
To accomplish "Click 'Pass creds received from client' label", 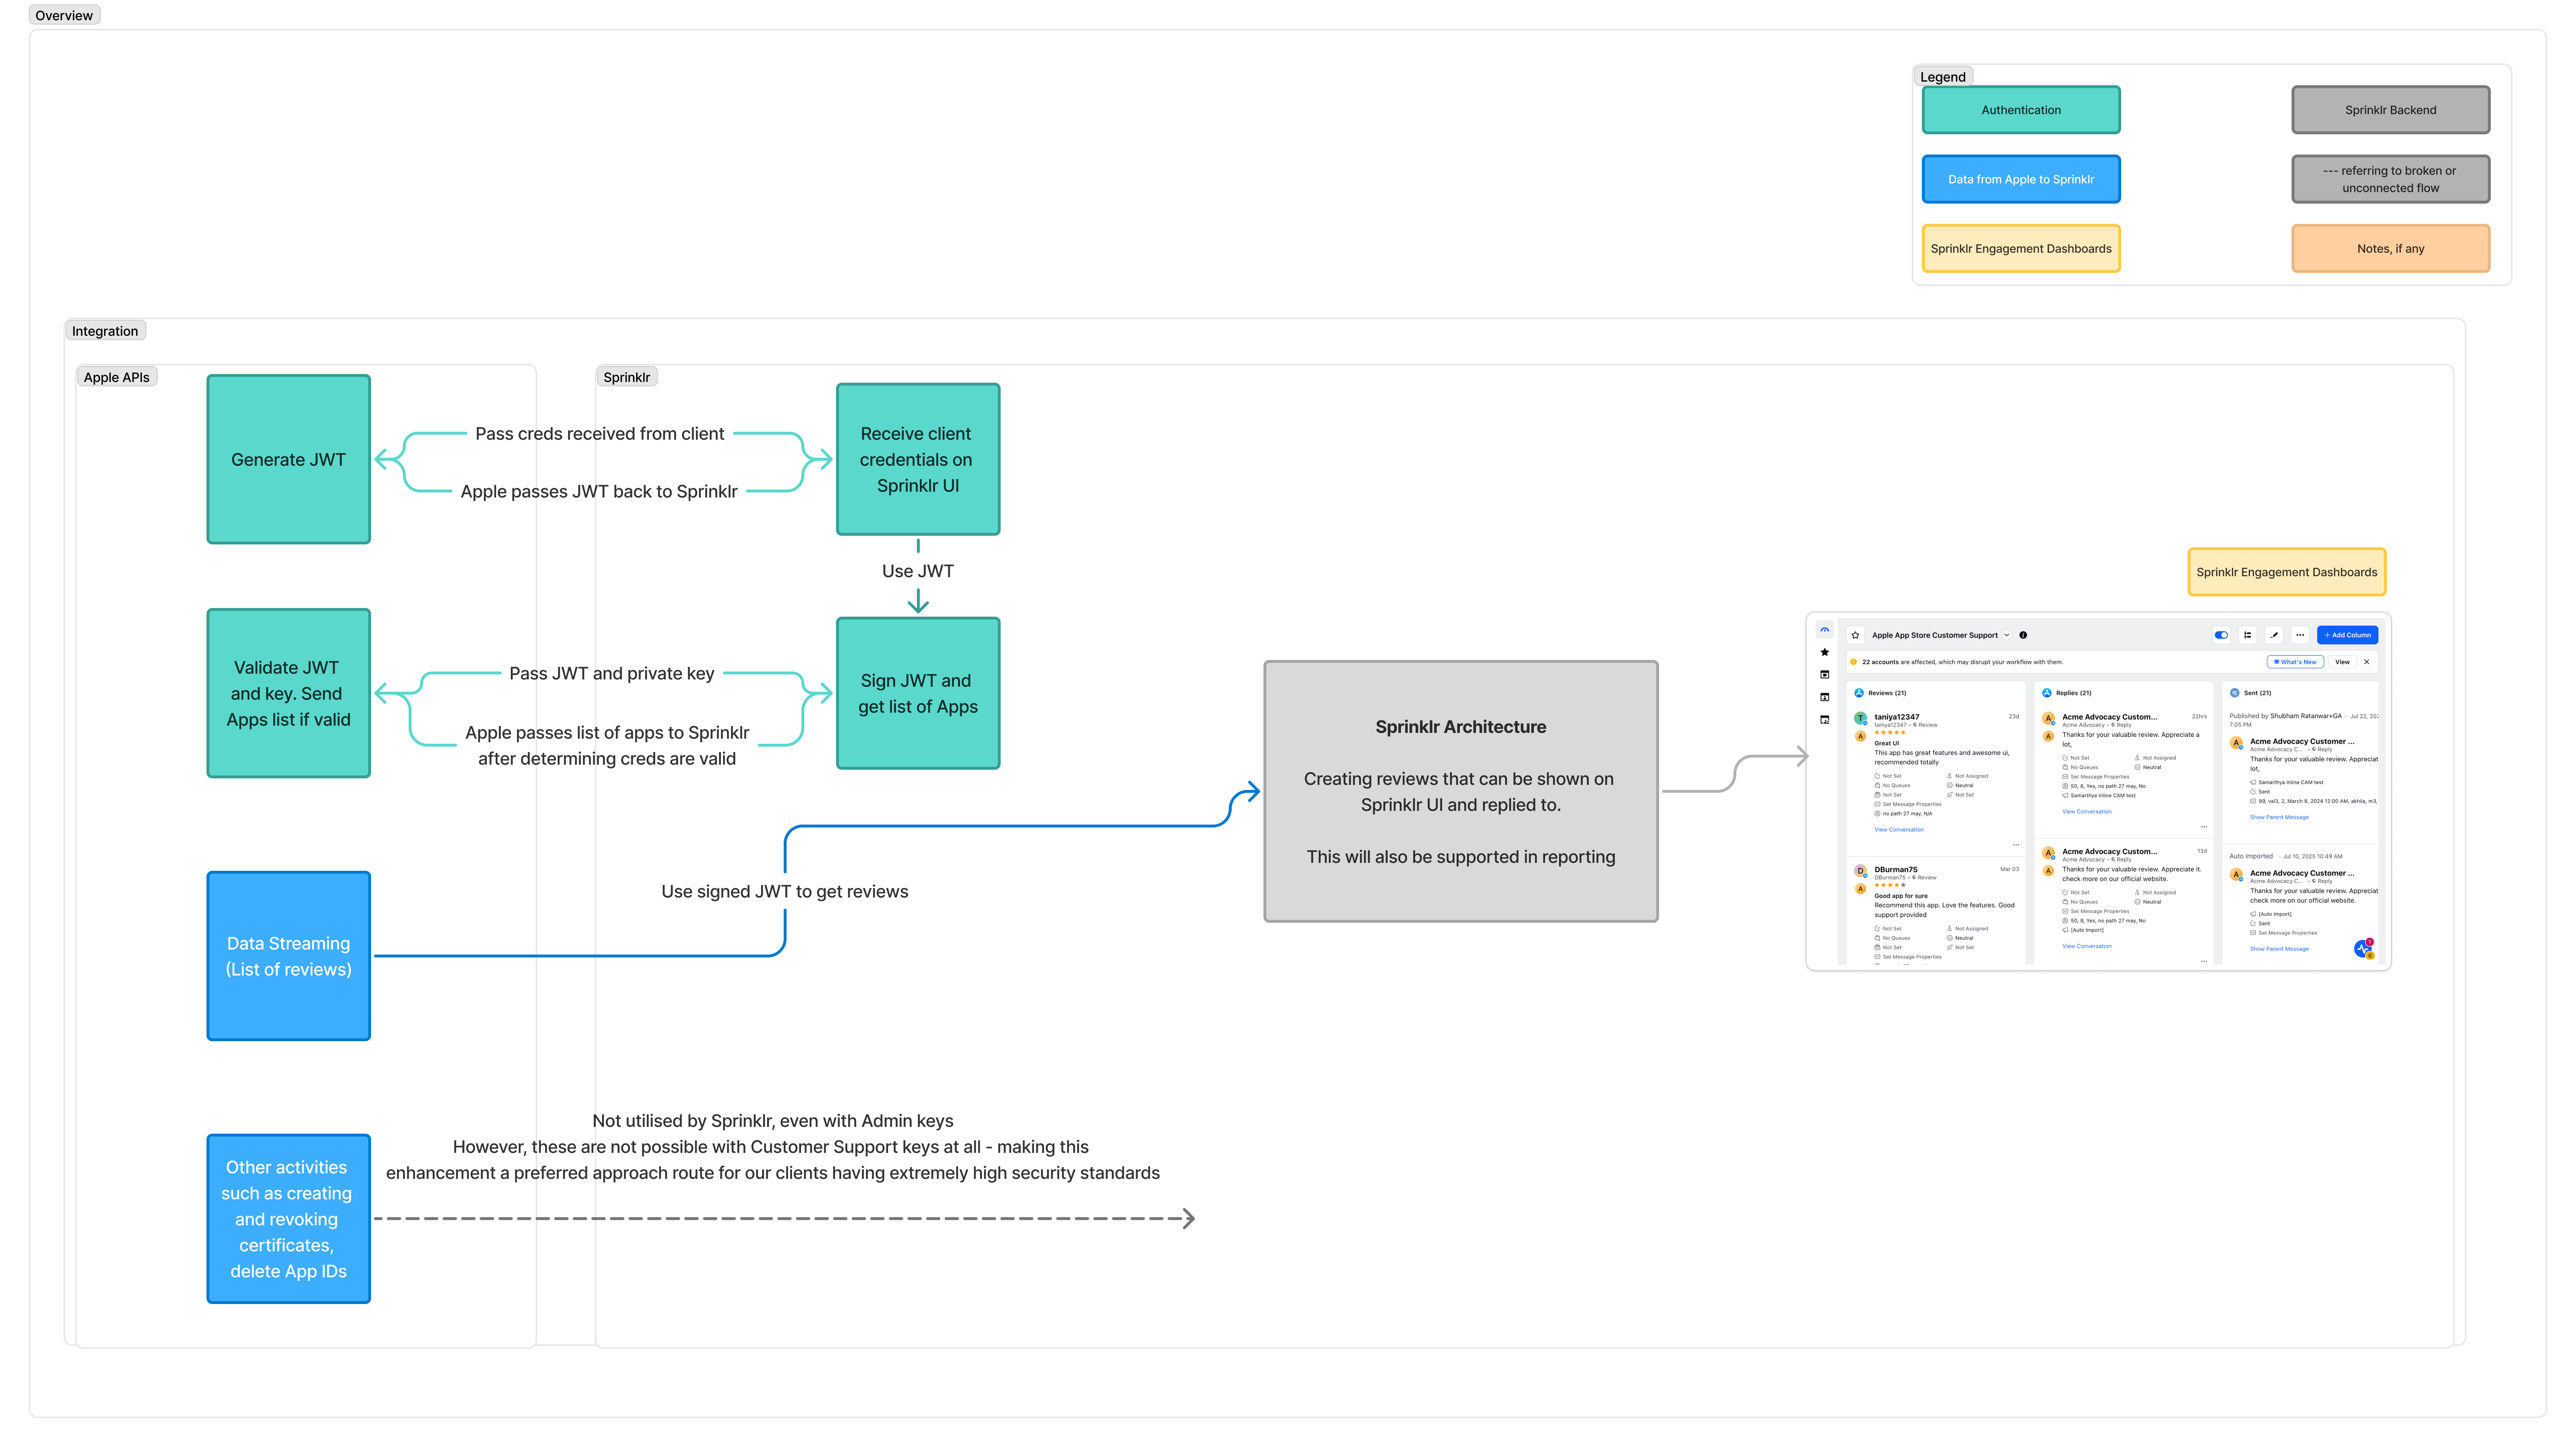I will click(600, 434).
